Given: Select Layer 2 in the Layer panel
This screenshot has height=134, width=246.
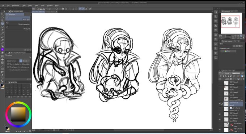Looking at the screenshot, I should 233,94.
